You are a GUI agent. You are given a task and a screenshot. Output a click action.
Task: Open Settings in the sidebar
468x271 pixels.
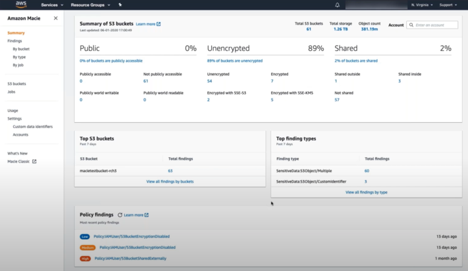(14, 119)
